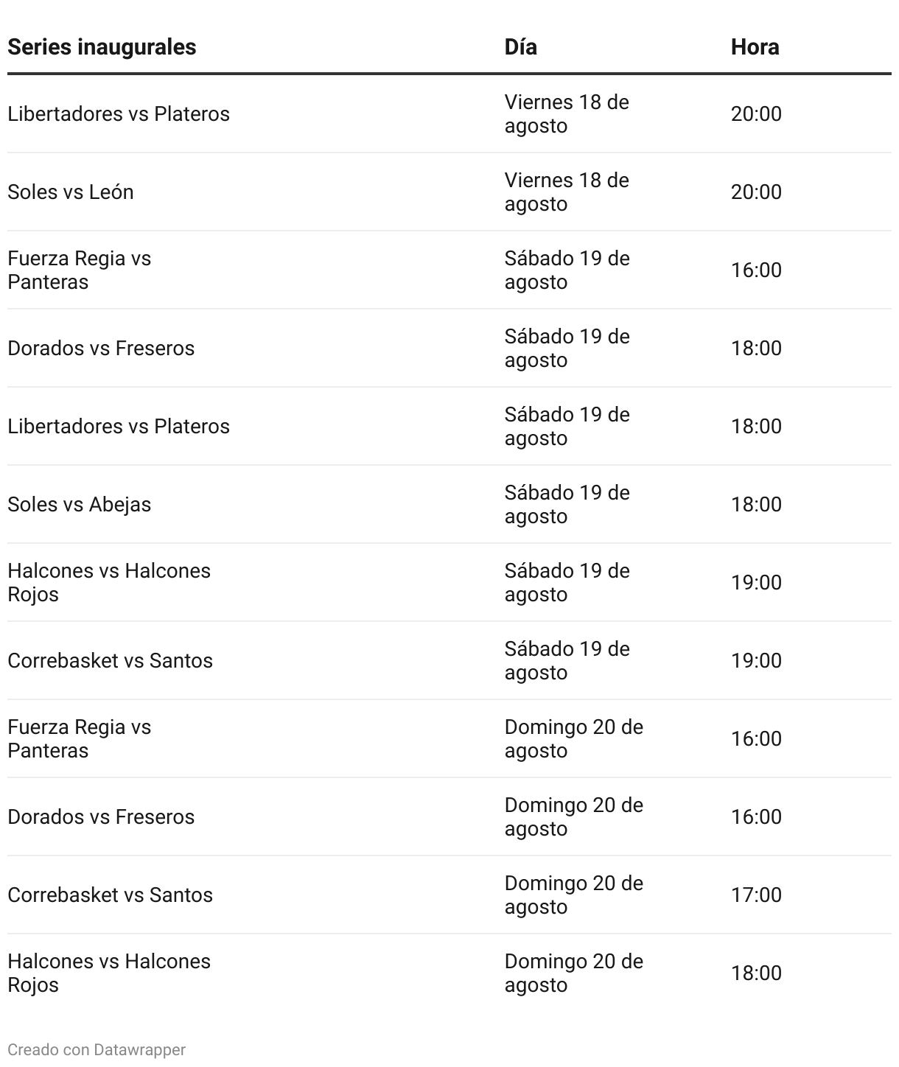Click the 16:00 time for Sábado
This screenshot has width=899, height=1067.
[x=756, y=270]
